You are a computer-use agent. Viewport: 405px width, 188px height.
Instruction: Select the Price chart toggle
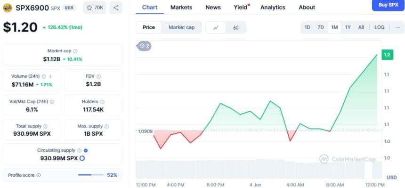(149, 27)
